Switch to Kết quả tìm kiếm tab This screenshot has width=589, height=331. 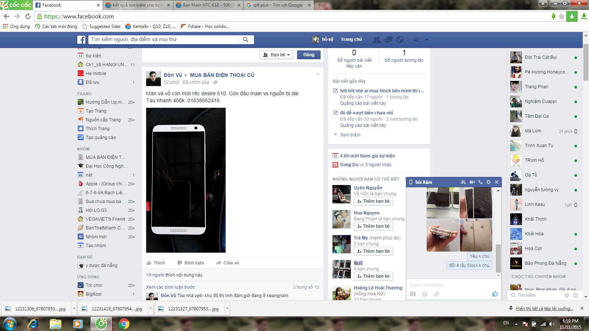tap(138, 5)
